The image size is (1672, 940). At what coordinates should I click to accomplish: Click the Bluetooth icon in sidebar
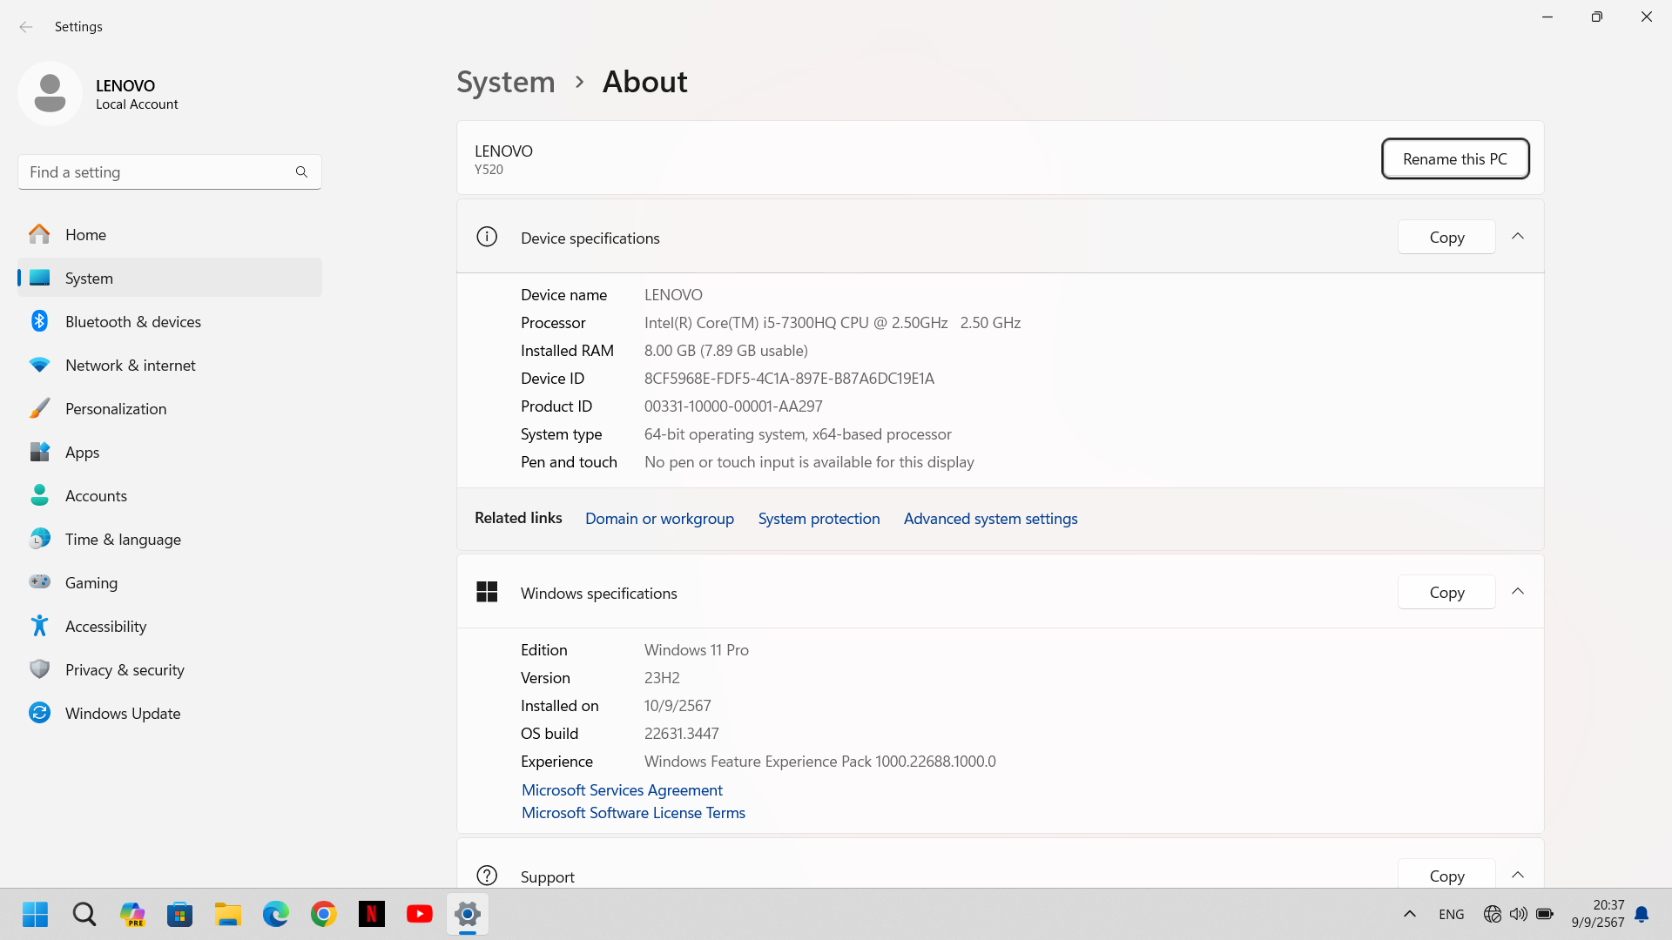pos(39,321)
